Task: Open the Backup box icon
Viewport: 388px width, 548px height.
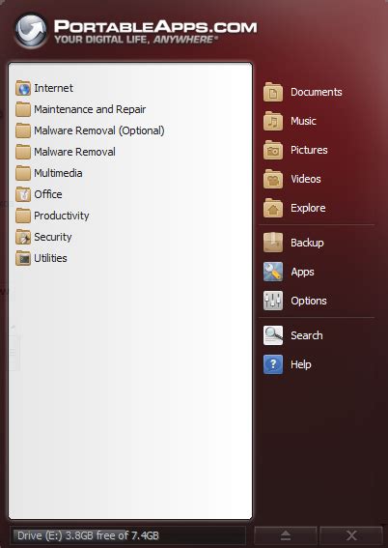Action: click(273, 243)
